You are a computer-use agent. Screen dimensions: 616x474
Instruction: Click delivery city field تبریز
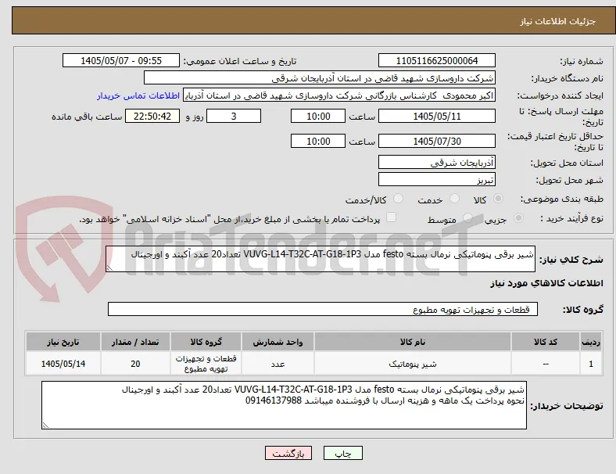[436, 180]
